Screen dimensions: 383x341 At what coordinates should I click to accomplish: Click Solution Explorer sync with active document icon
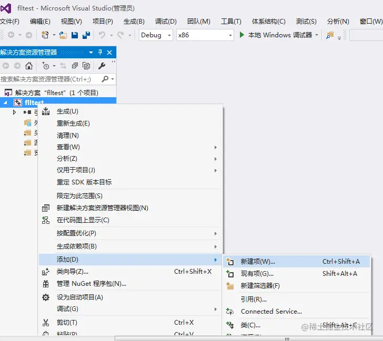coord(63,66)
